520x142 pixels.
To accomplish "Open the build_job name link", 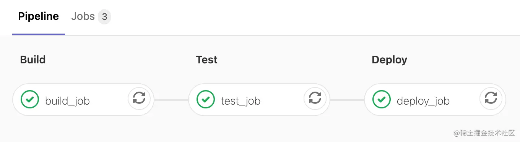I will point(67,101).
